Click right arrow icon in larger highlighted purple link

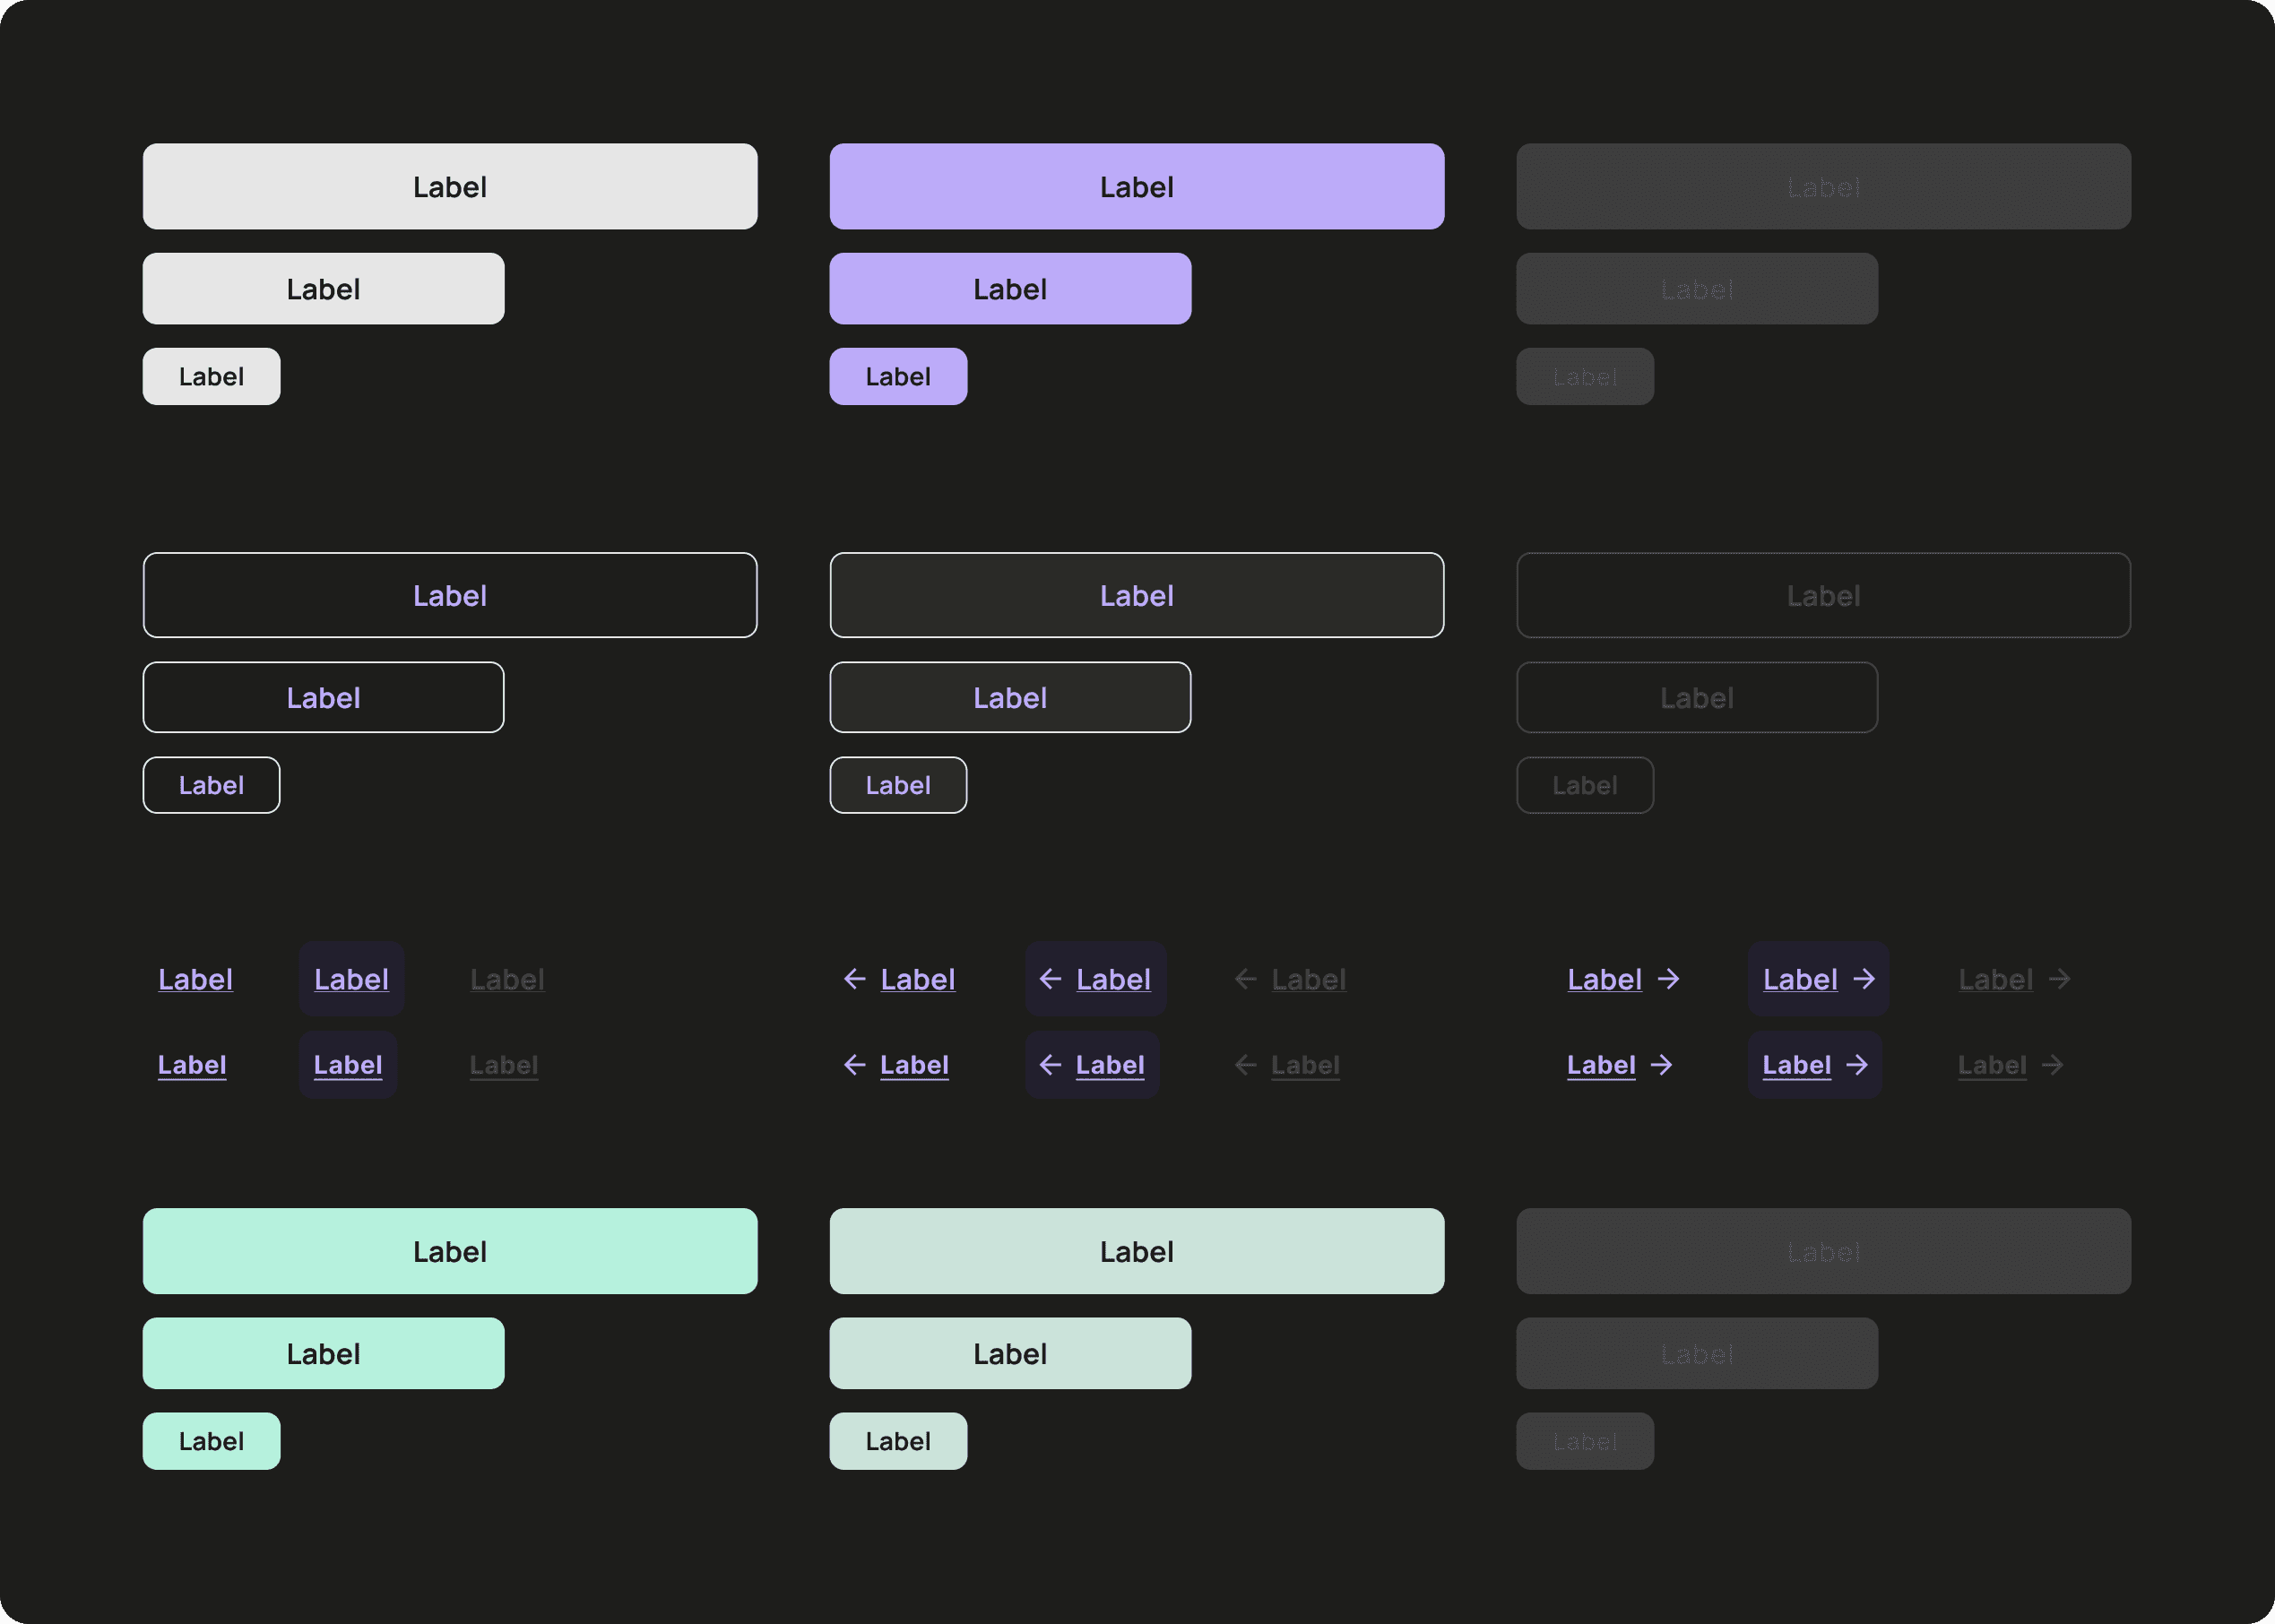[x=1864, y=979]
